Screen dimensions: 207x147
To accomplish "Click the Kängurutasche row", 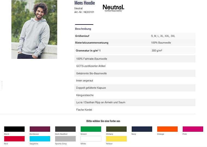I will pos(135,95).
